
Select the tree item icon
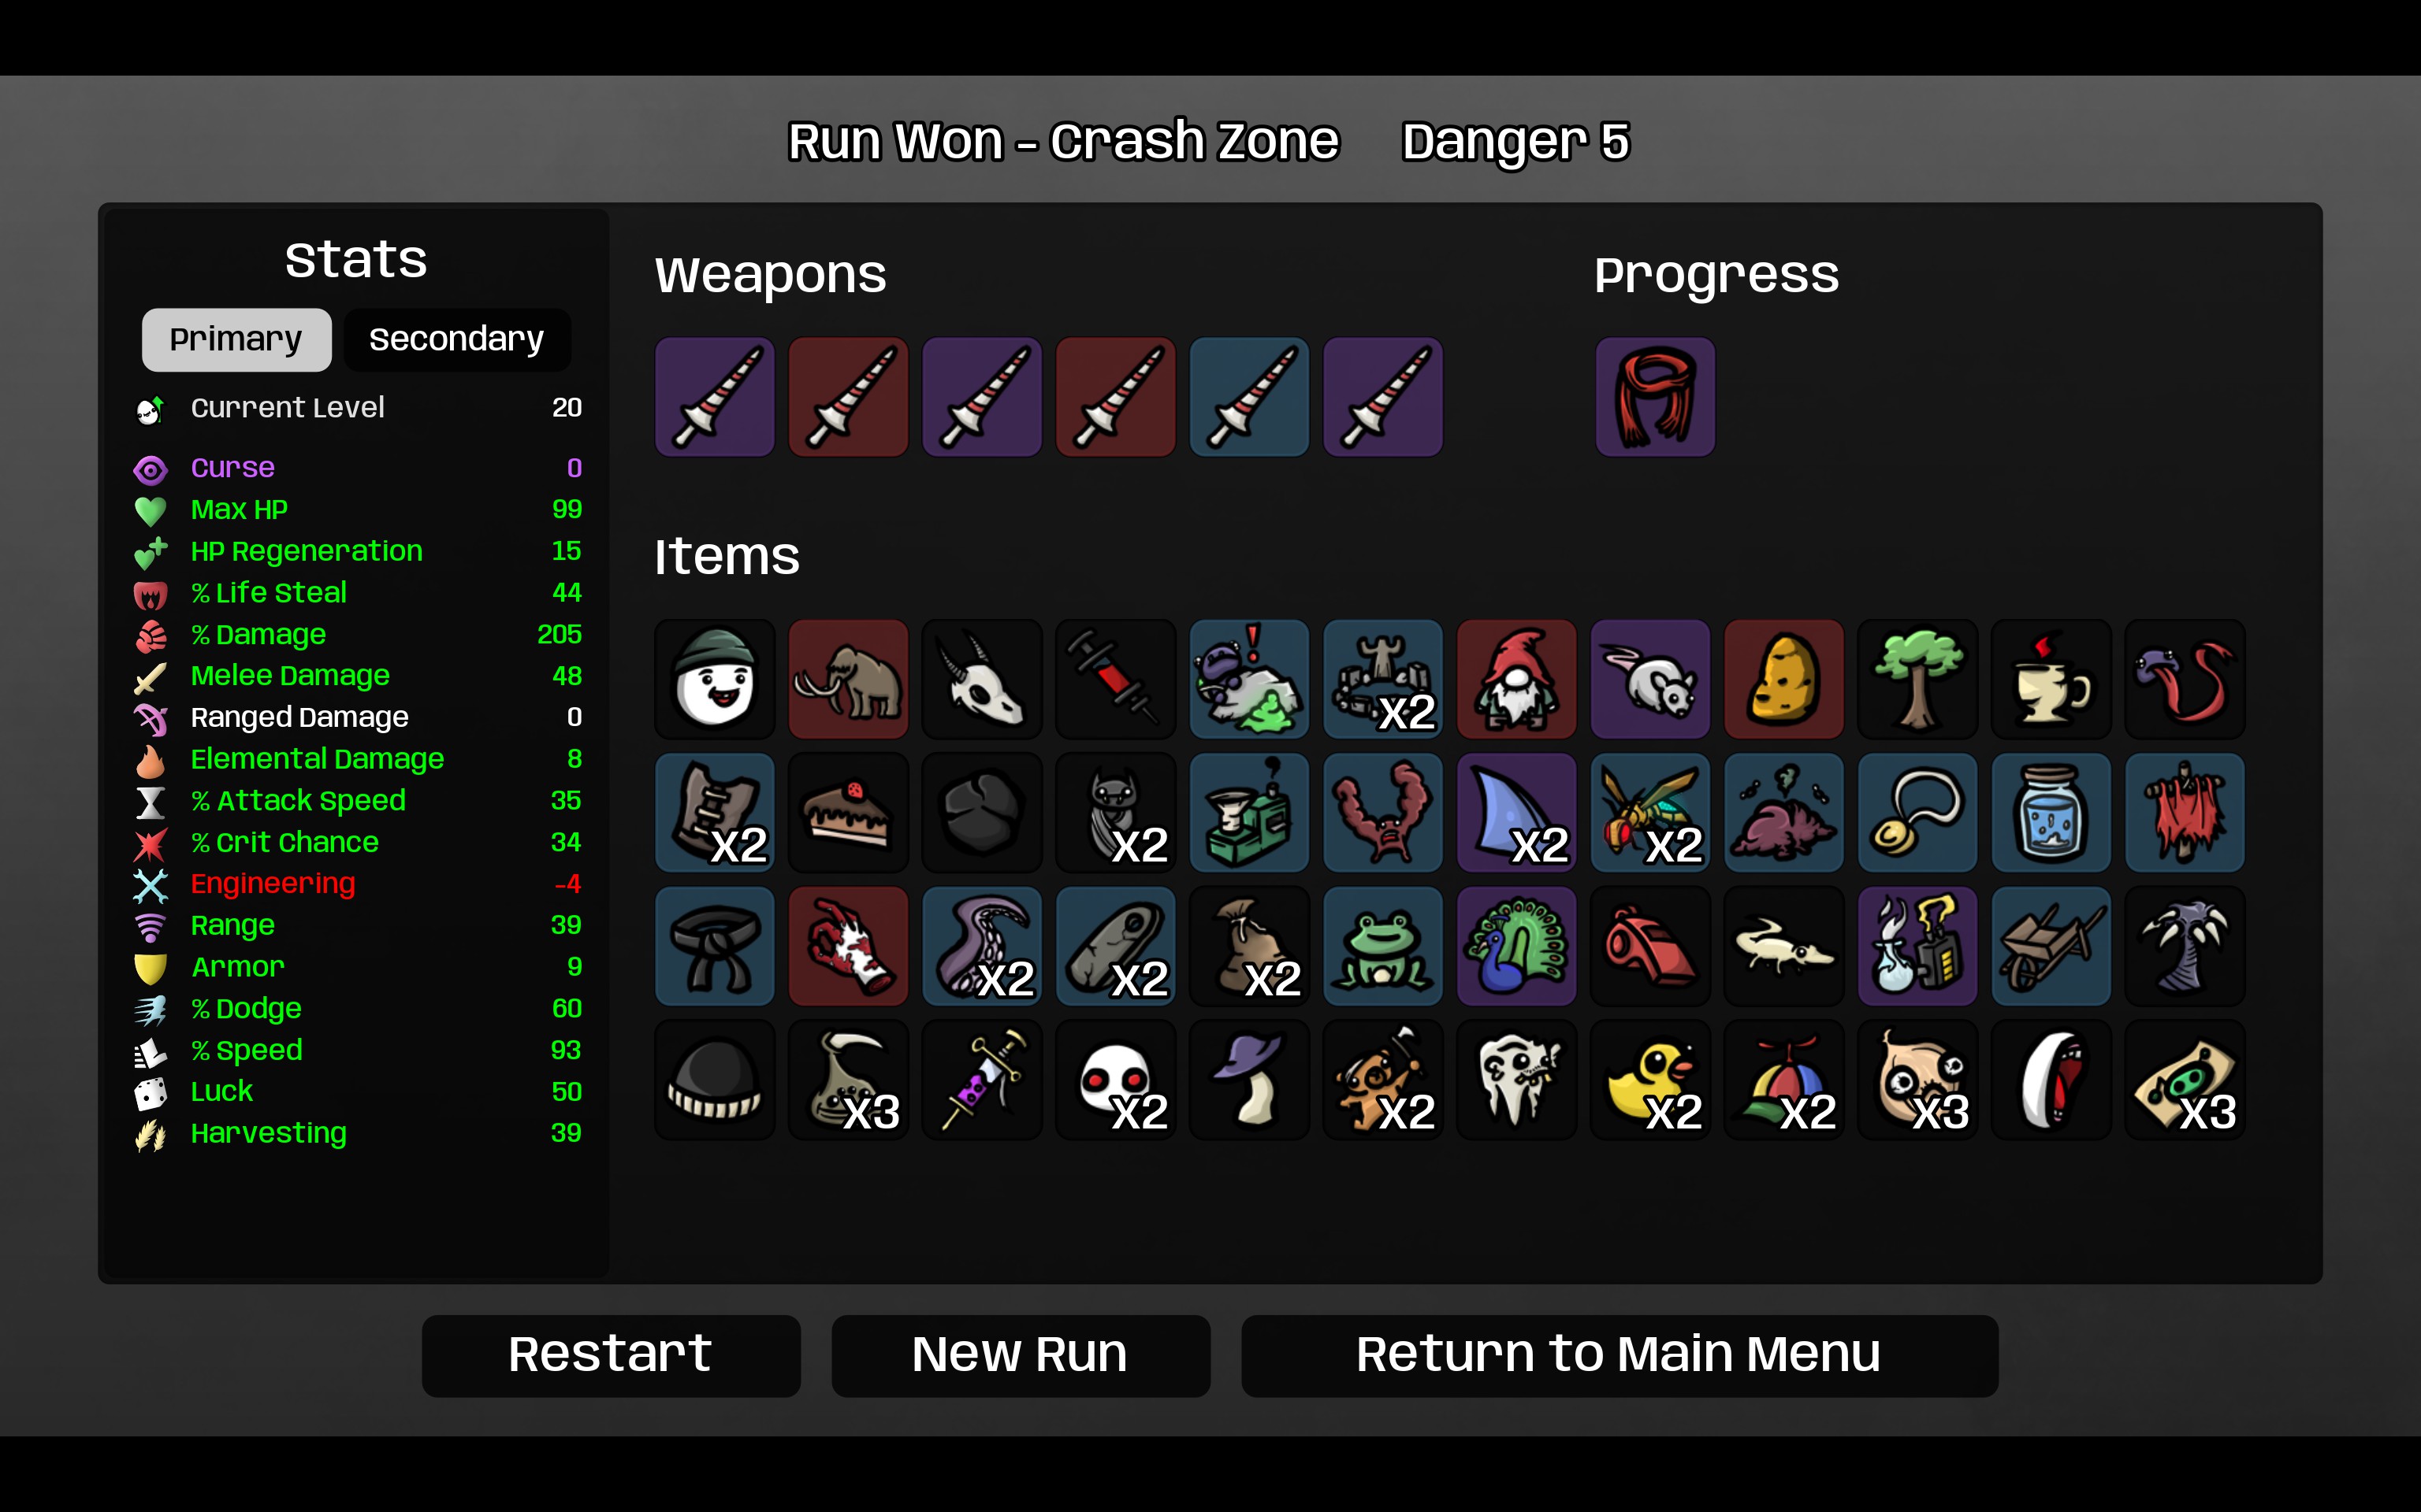pos(1917,679)
